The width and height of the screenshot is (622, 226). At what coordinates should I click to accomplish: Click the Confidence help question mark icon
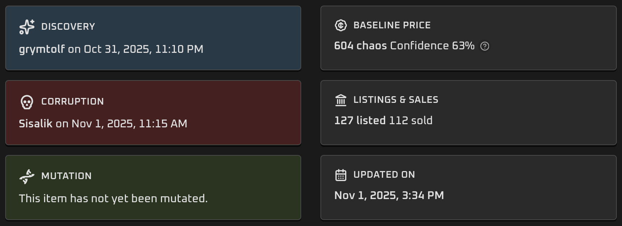[485, 46]
